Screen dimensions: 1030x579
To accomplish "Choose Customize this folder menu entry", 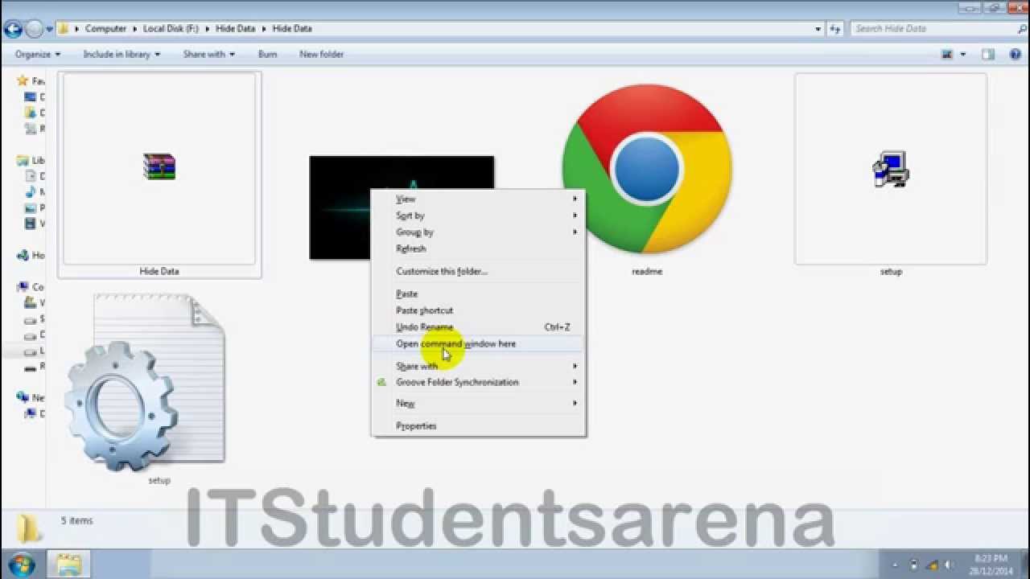I will (479, 272).
